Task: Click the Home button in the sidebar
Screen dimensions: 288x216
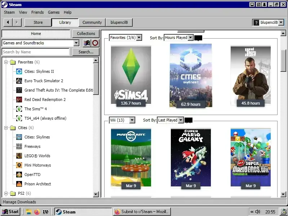Action: 36,34
